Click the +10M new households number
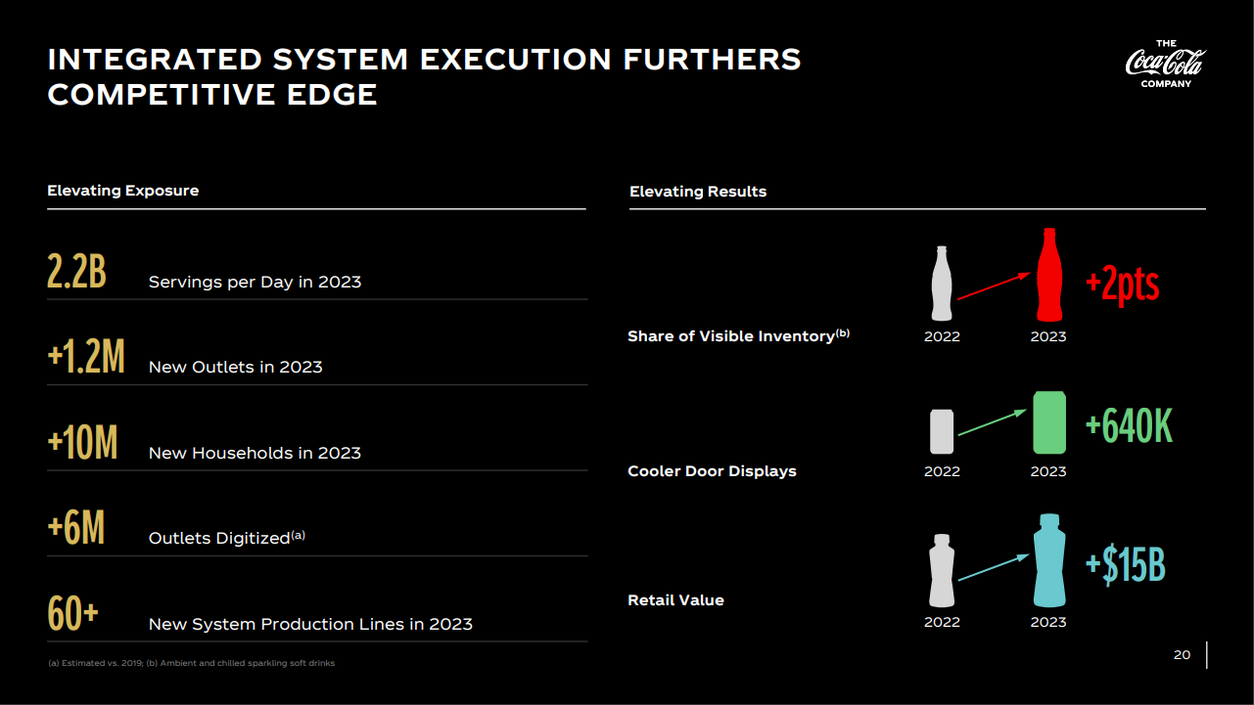The image size is (1254, 705). tap(82, 443)
